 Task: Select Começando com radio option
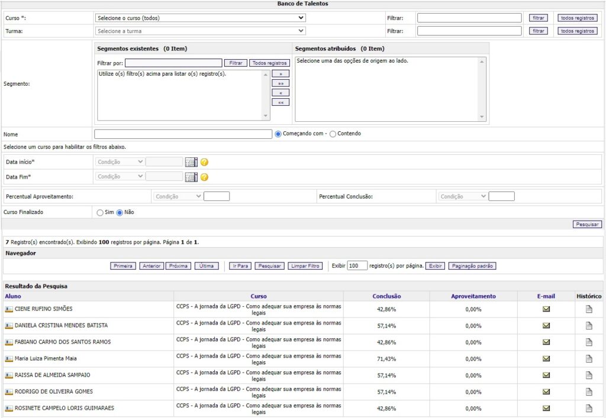[278, 134]
